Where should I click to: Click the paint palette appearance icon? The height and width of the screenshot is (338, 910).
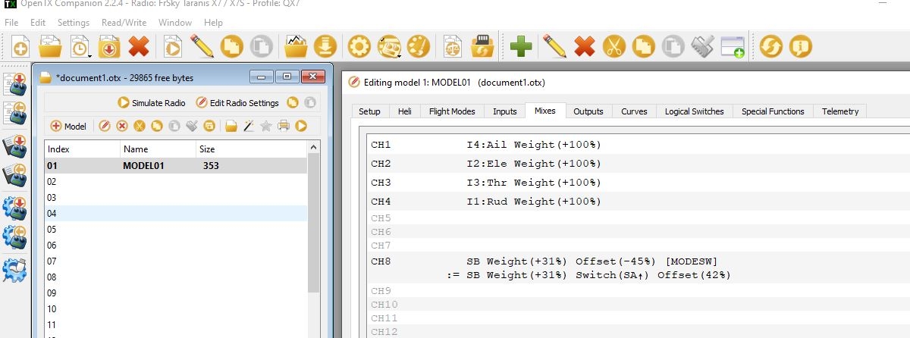[419, 47]
